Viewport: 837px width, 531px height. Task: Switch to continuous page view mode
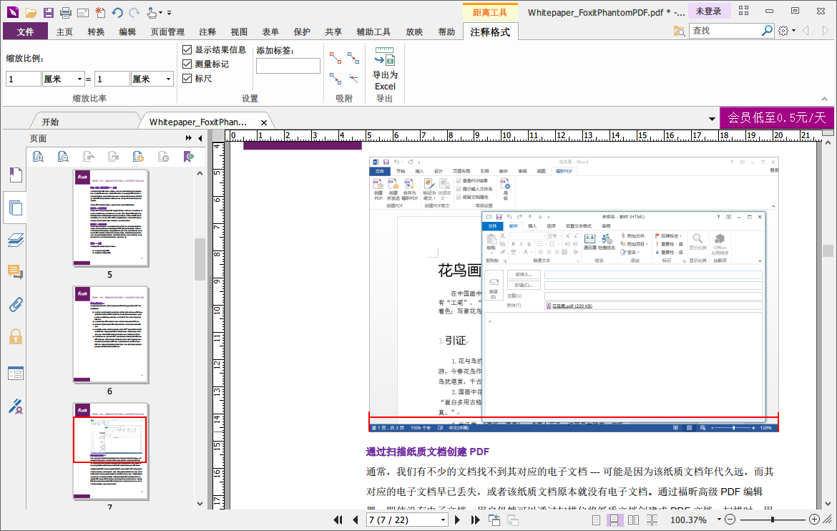pos(614,520)
